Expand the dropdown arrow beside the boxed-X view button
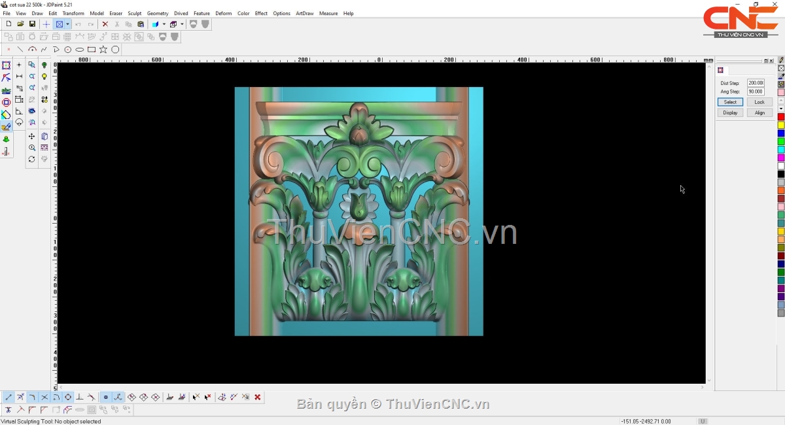The width and height of the screenshot is (785, 425). pyautogui.click(x=67, y=24)
